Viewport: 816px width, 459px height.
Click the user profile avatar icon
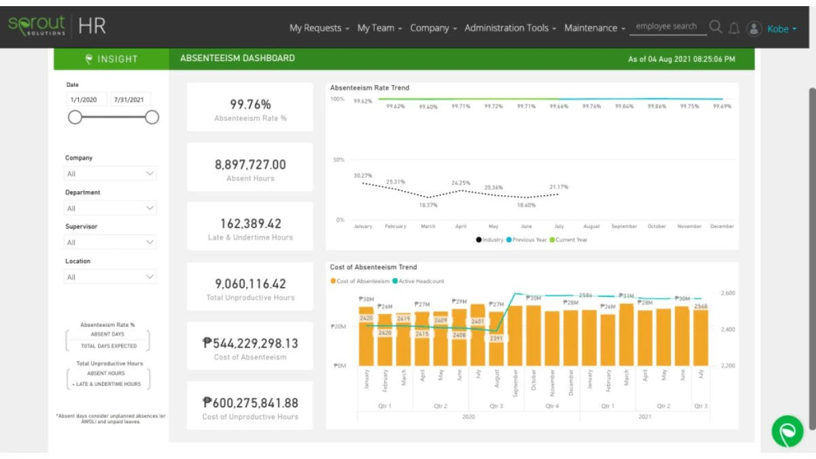pyautogui.click(x=753, y=29)
